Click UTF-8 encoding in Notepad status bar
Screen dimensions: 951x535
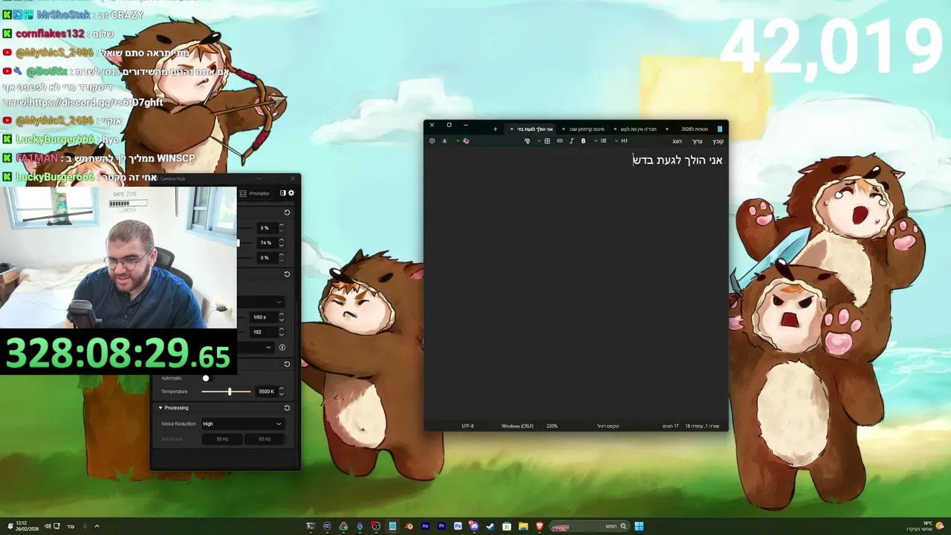click(467, 426)
